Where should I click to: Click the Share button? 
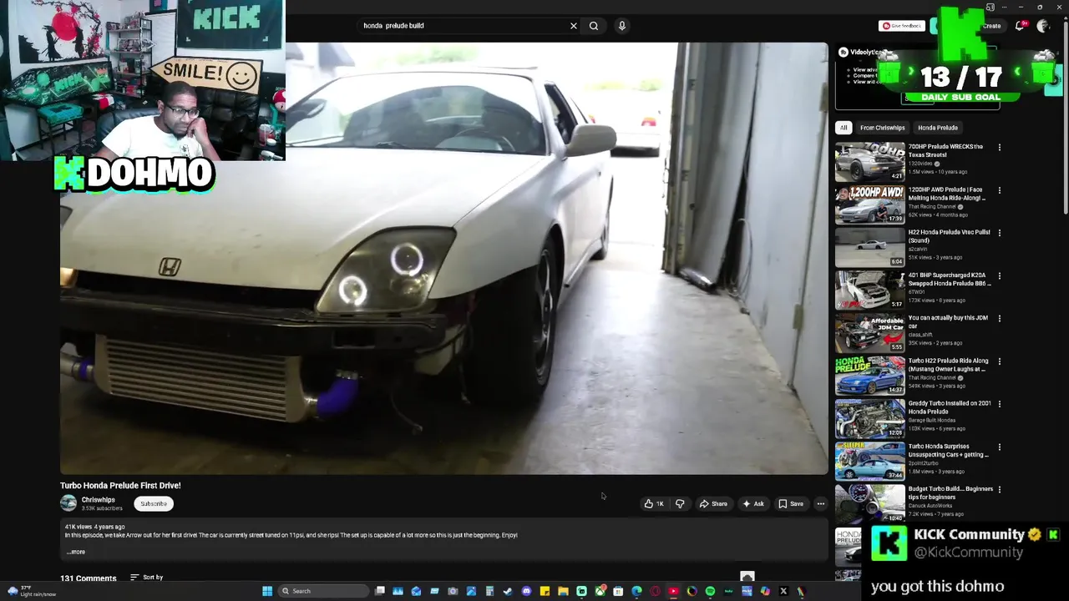coord(713,503)
